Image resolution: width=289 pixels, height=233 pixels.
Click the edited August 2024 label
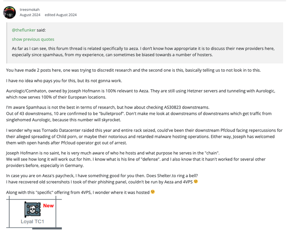pyautogui.click(x=60, y=15)
